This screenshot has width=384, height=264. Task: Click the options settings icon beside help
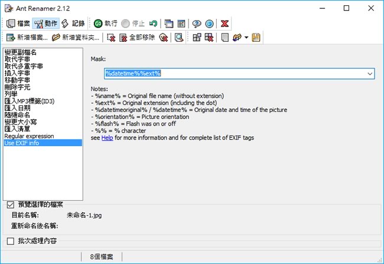(x=181, y=24)
